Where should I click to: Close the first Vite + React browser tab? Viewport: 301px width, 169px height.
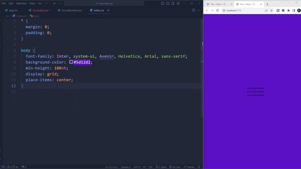pos(231,4)
